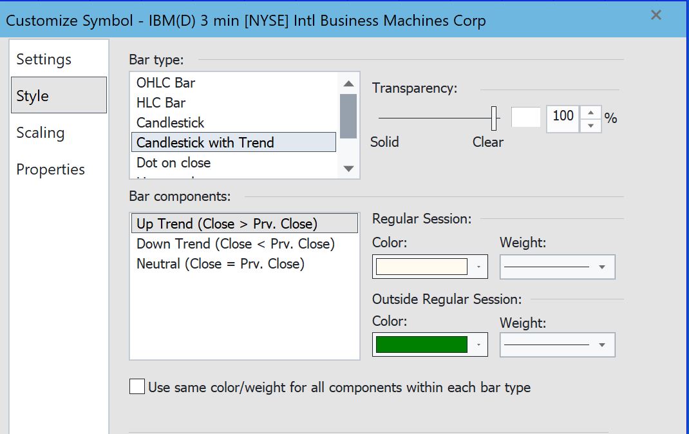Click the cream Regular Session color swatch

click(421, 267)
